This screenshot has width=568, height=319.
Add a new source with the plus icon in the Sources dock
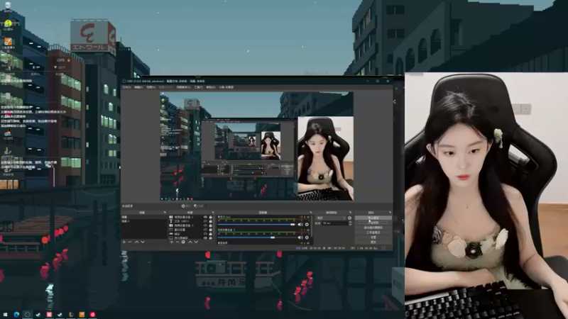171,242
